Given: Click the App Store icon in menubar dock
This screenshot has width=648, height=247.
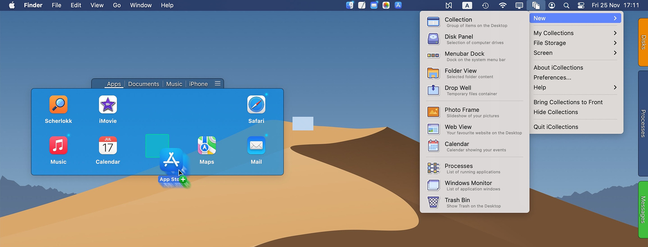Looking at the screenshot, I should click(x=398, y=5).
